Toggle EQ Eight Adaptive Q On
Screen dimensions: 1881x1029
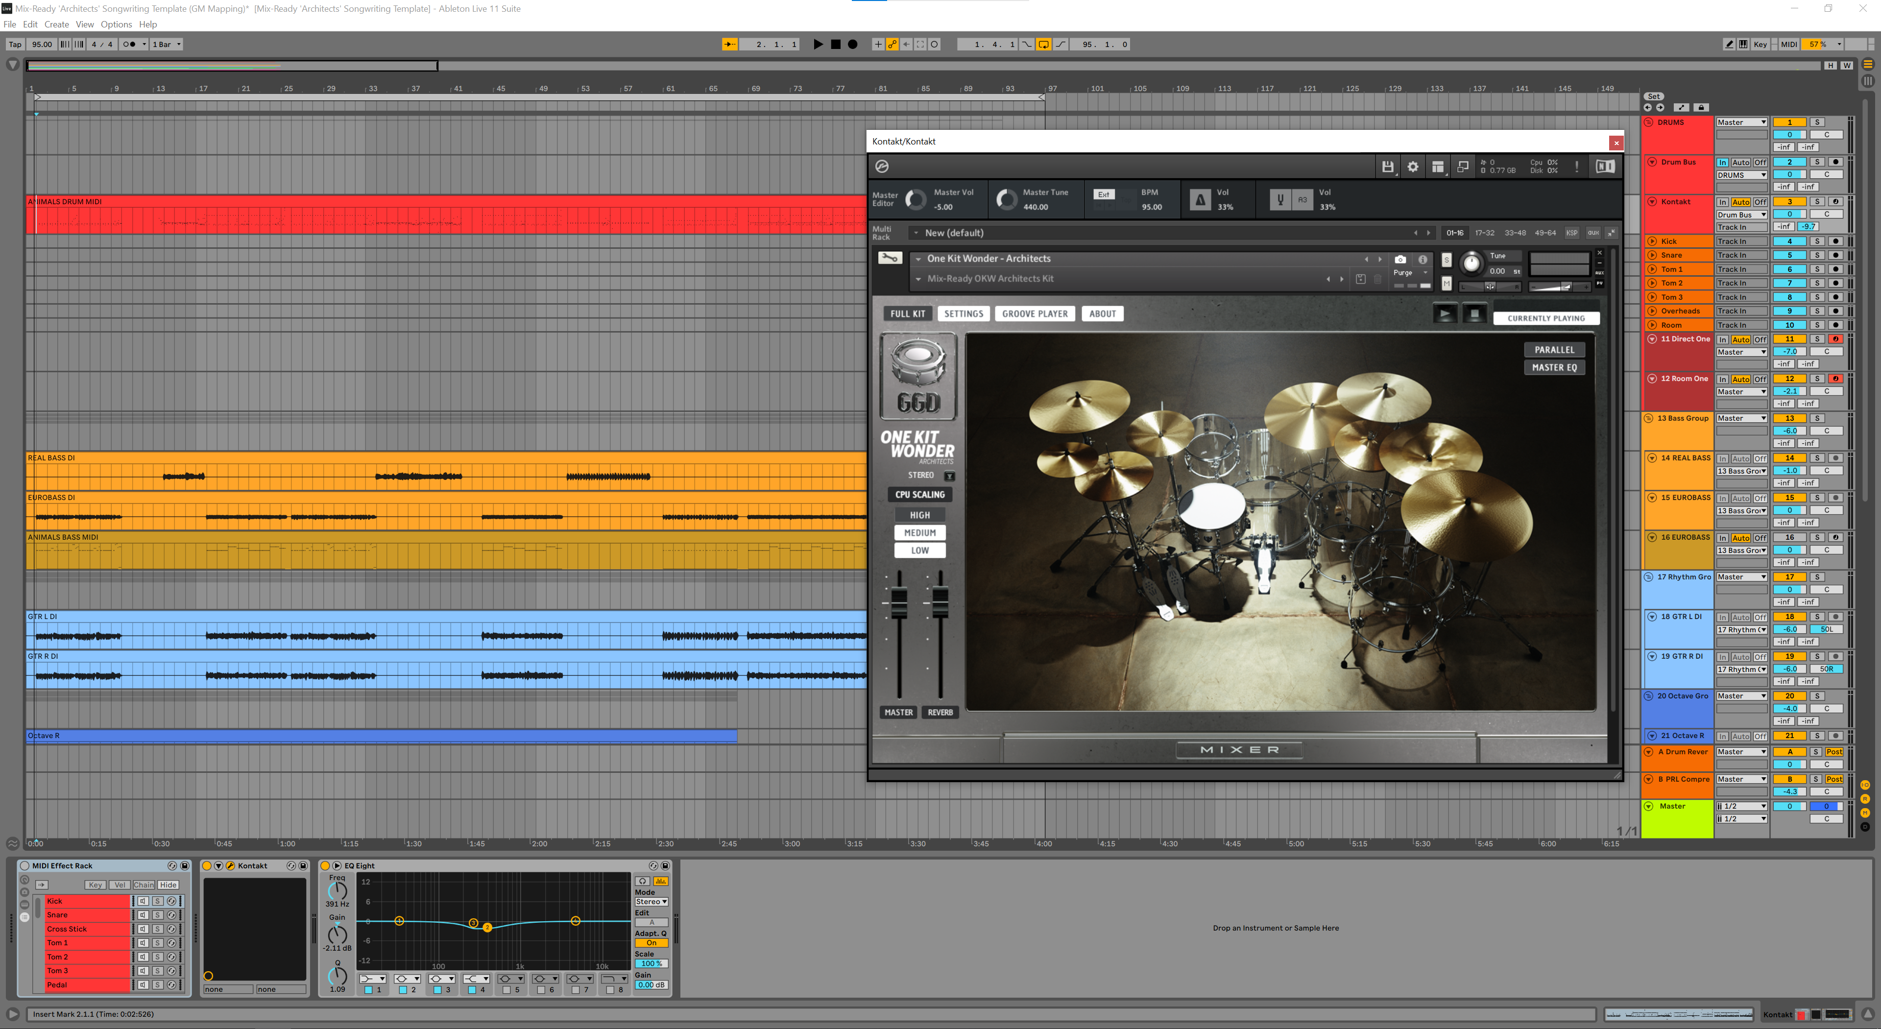click(651, 943)
